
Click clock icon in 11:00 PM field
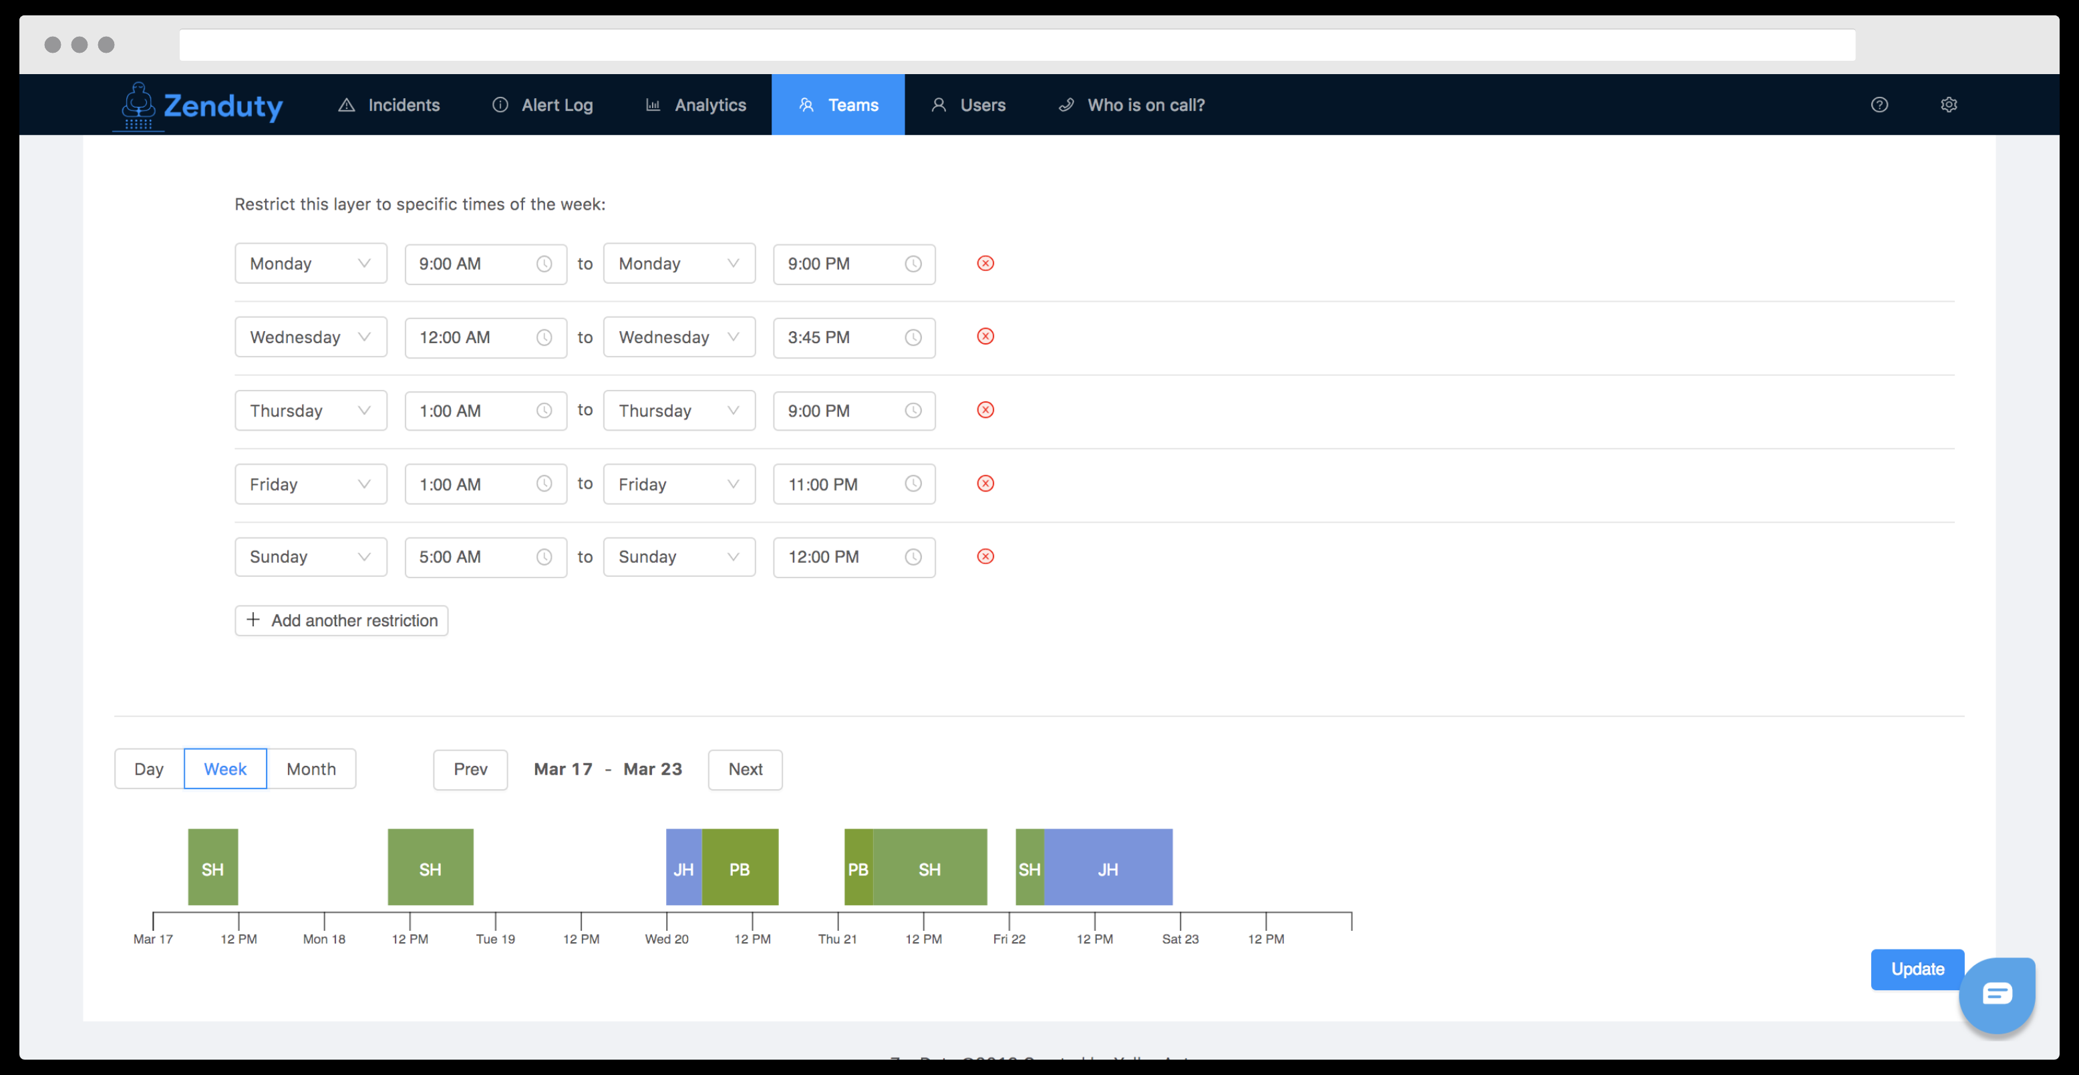click(x=913, y=484)
